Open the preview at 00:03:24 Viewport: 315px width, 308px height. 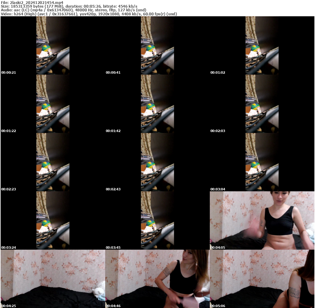pos(52,220)
